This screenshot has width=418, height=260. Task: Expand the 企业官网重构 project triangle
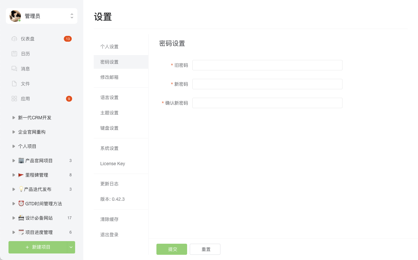pos(14,132)
